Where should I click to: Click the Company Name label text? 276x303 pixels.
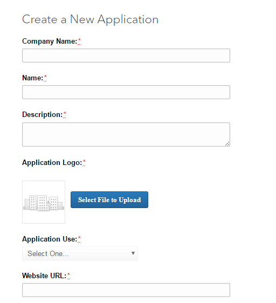point(50,42)
